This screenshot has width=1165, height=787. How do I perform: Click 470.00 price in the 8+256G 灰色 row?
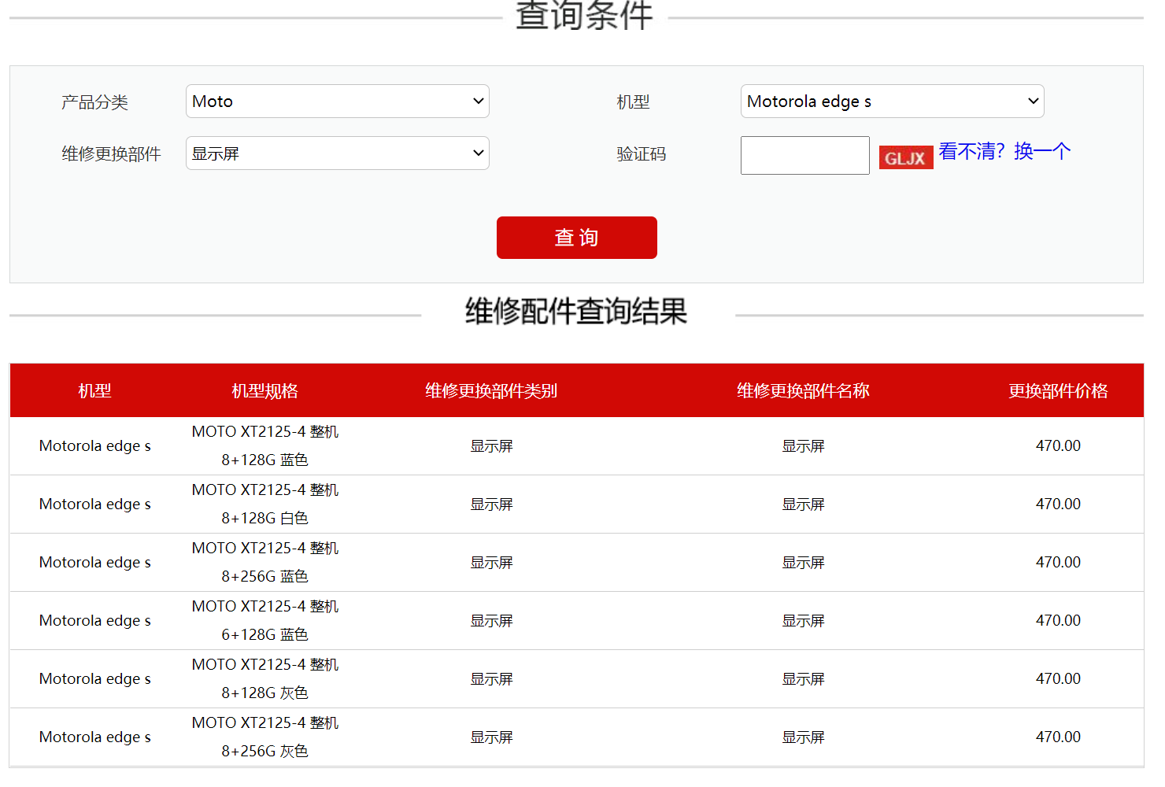pos(1058,737)
